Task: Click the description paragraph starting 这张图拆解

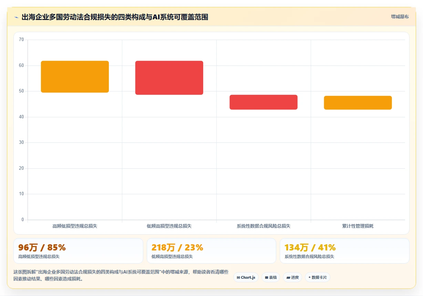Action: 121,275
